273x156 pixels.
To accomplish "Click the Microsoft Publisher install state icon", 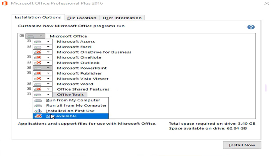I will coord(38,73).
